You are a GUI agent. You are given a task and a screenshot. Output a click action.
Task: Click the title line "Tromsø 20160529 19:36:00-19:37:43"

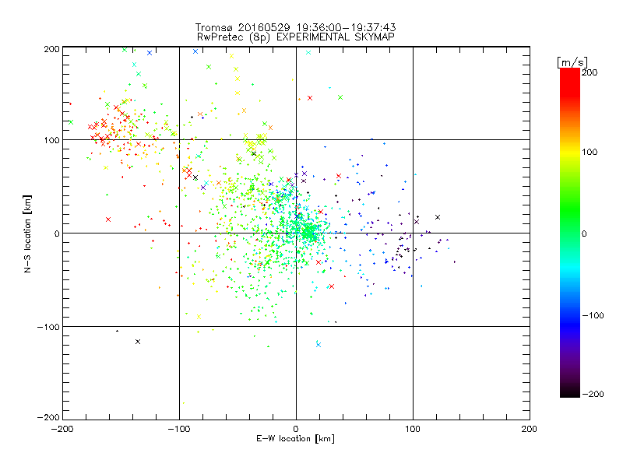[x=295, y=27]
